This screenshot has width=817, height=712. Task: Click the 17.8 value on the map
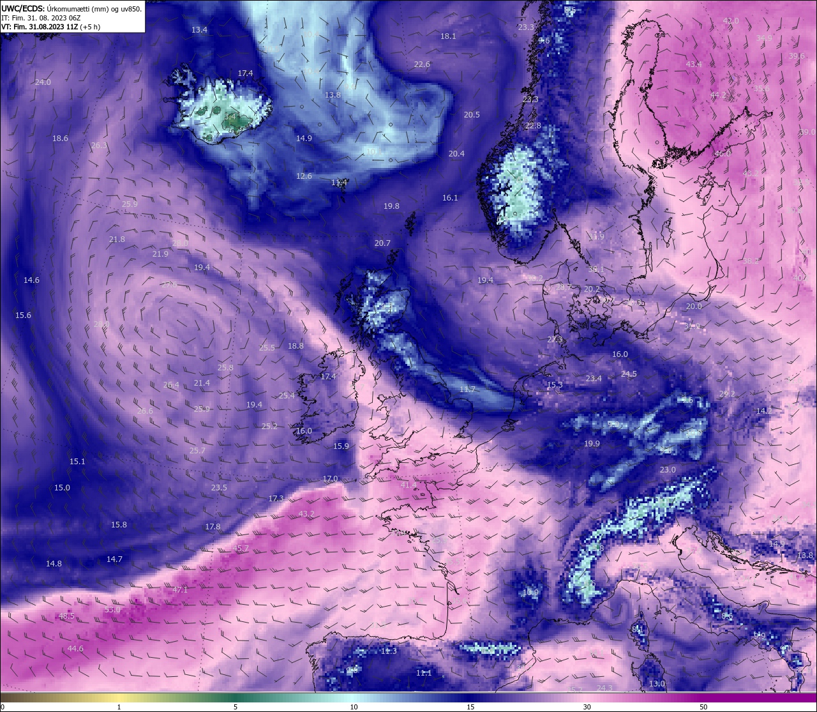click(x=213, y=527)
